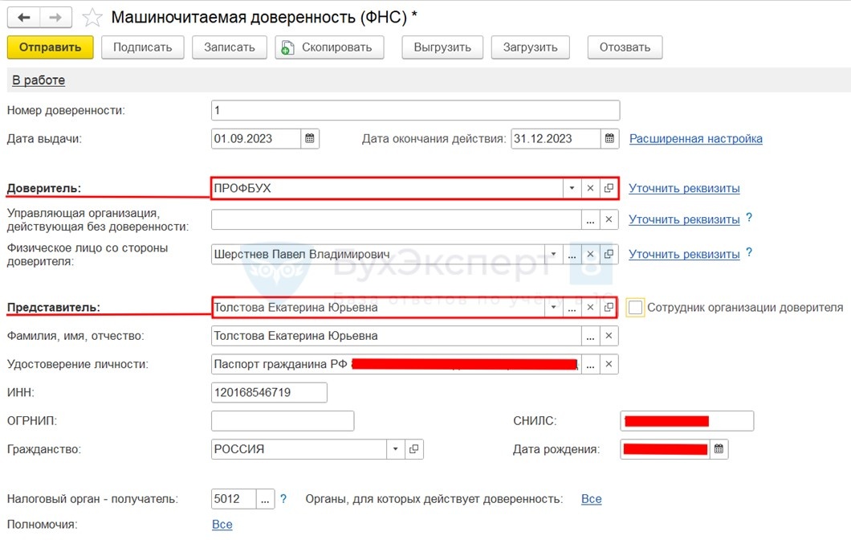Click the Подписать button
Viewport: 851px width, 548px height.
click(x=142, y=47)
